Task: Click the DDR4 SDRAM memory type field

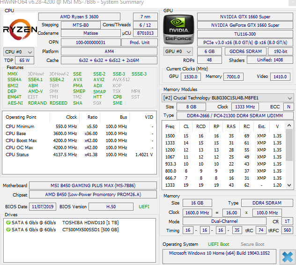Action: [267, 203]
